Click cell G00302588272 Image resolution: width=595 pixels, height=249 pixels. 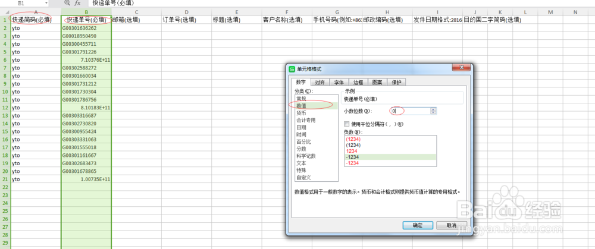(86, 68)
